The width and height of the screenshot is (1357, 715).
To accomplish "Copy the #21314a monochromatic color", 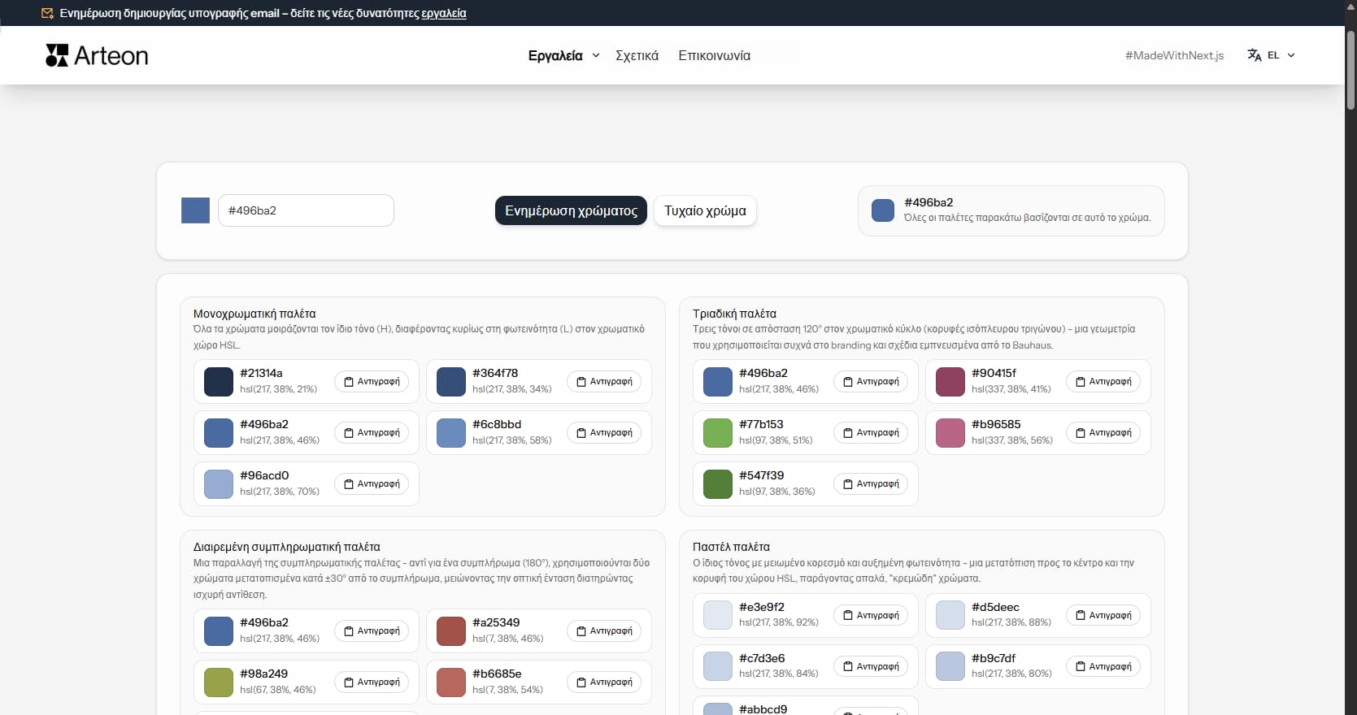I will (372, 382).
